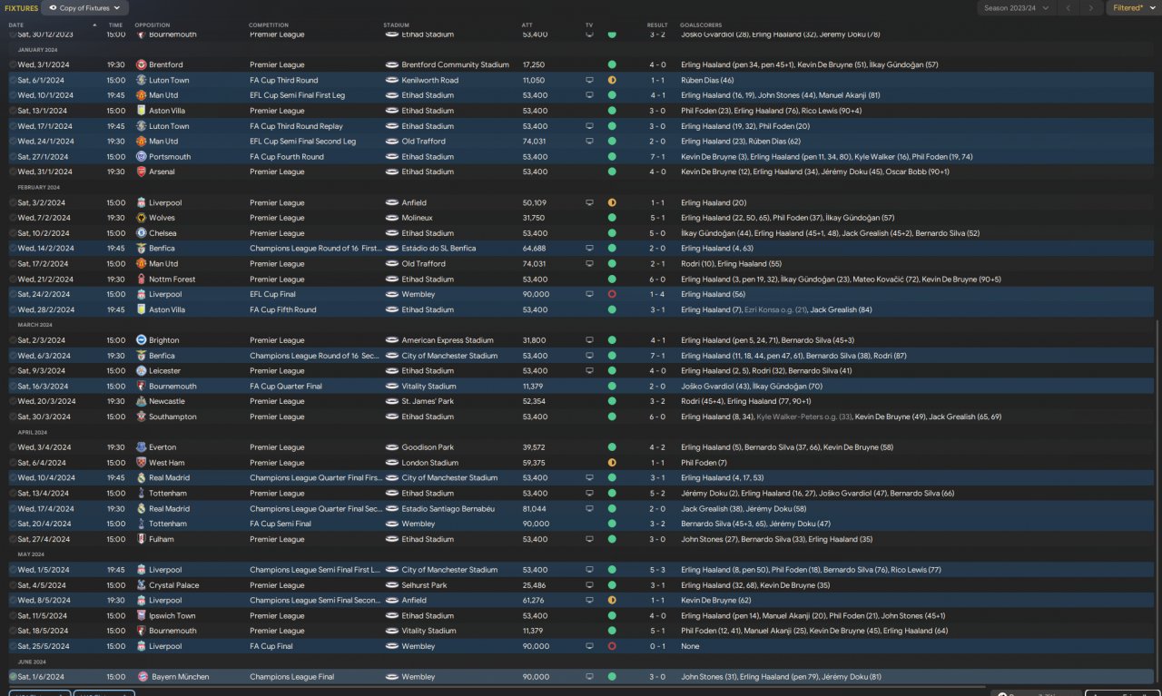Click the Arsenal club badge

tap(141, 172)
